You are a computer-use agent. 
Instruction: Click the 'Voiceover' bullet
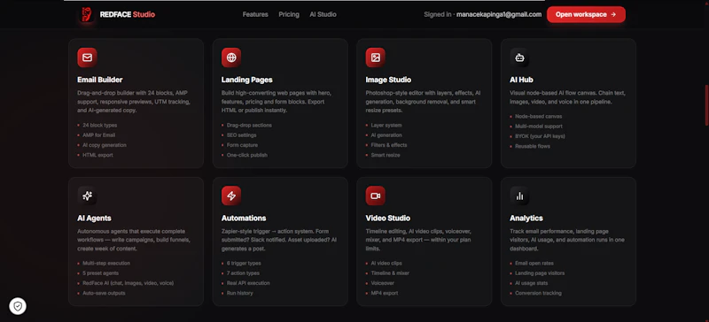[380, 283]
